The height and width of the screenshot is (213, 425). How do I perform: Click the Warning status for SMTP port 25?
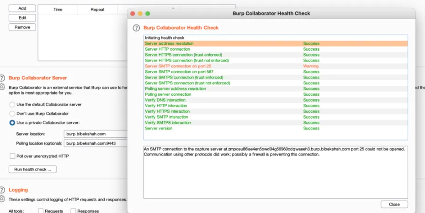[x=311, y=66]
